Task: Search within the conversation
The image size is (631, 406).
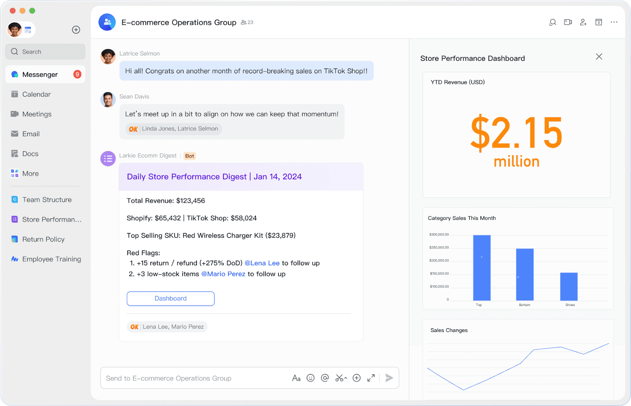Action: pos(552,22)
